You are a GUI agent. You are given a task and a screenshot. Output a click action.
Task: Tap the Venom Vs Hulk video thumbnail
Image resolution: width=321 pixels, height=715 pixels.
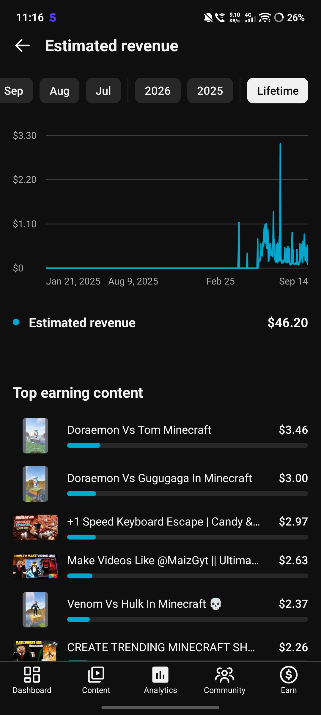[35, 610]
